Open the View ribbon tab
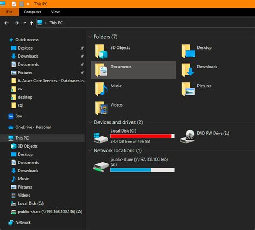Viewport: 255px width, 230px height. (55, 12)
